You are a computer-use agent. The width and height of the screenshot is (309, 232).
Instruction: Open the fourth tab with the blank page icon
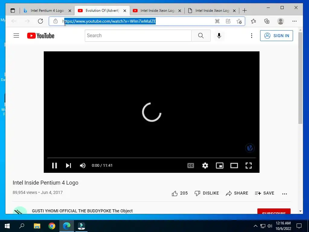pyautogui.click(x=212, y=11)
